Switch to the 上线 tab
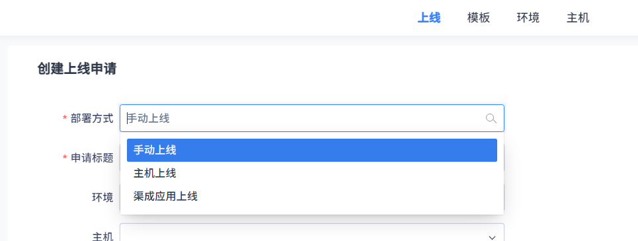Image resolution: width=638 pixels, height=241 pixels. [x=429, y=18]
